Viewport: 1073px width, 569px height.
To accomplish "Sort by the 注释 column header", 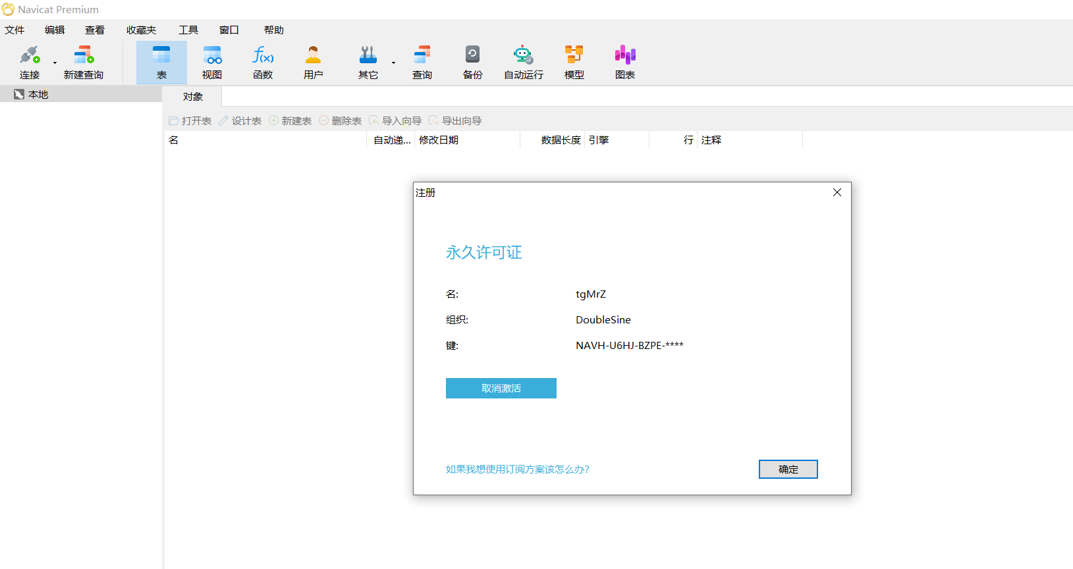I will pos(750,140).
